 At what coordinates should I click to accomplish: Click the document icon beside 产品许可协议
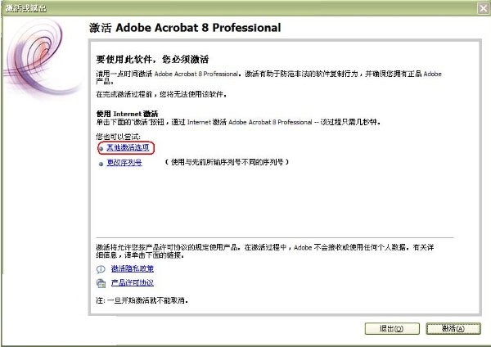[101, 283]
